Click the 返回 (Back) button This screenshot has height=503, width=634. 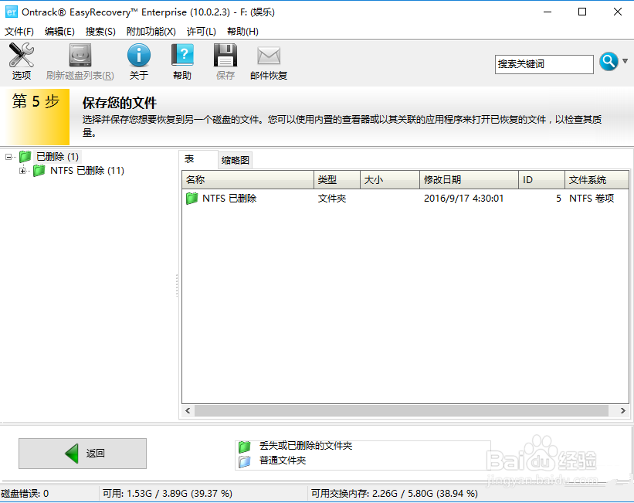click(x=83, y=454)
